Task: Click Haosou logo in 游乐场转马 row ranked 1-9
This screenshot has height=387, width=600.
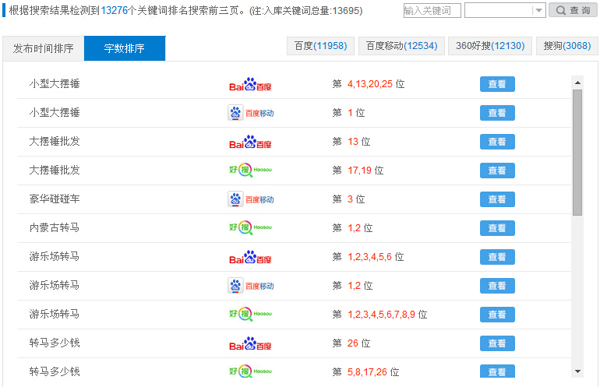Action: [251, 315]
